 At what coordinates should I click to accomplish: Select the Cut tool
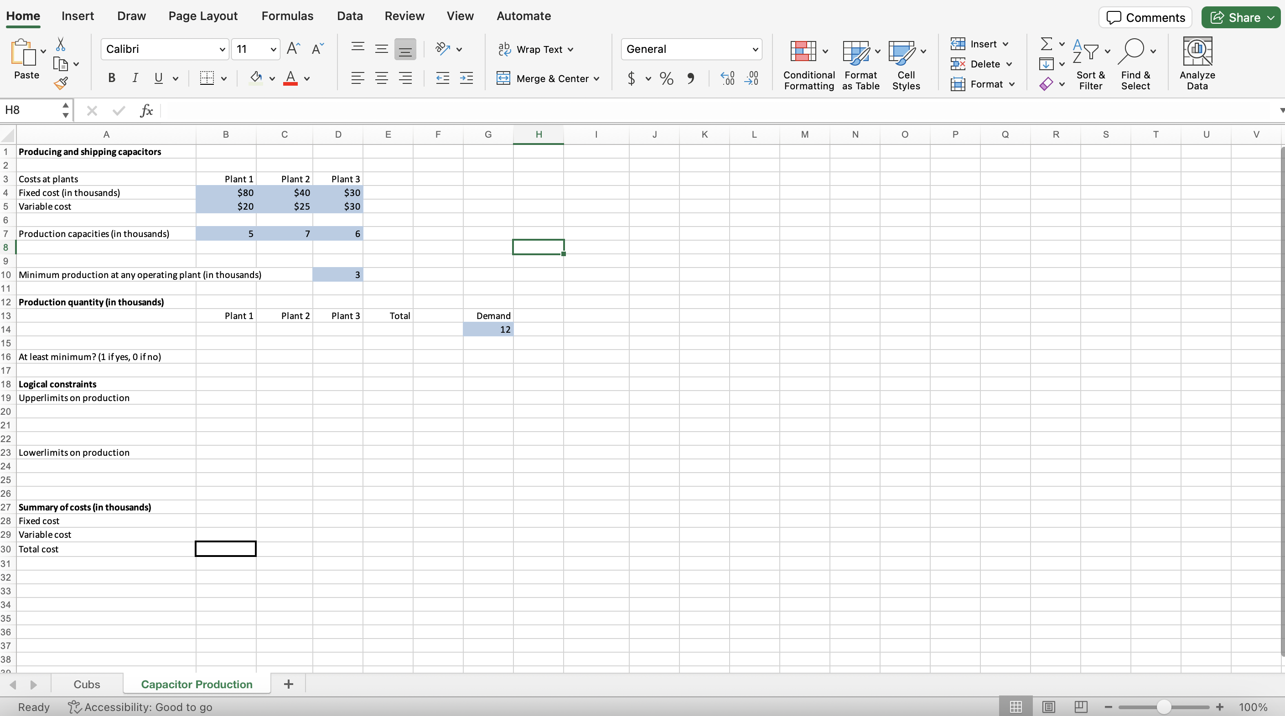pos(61,44)
